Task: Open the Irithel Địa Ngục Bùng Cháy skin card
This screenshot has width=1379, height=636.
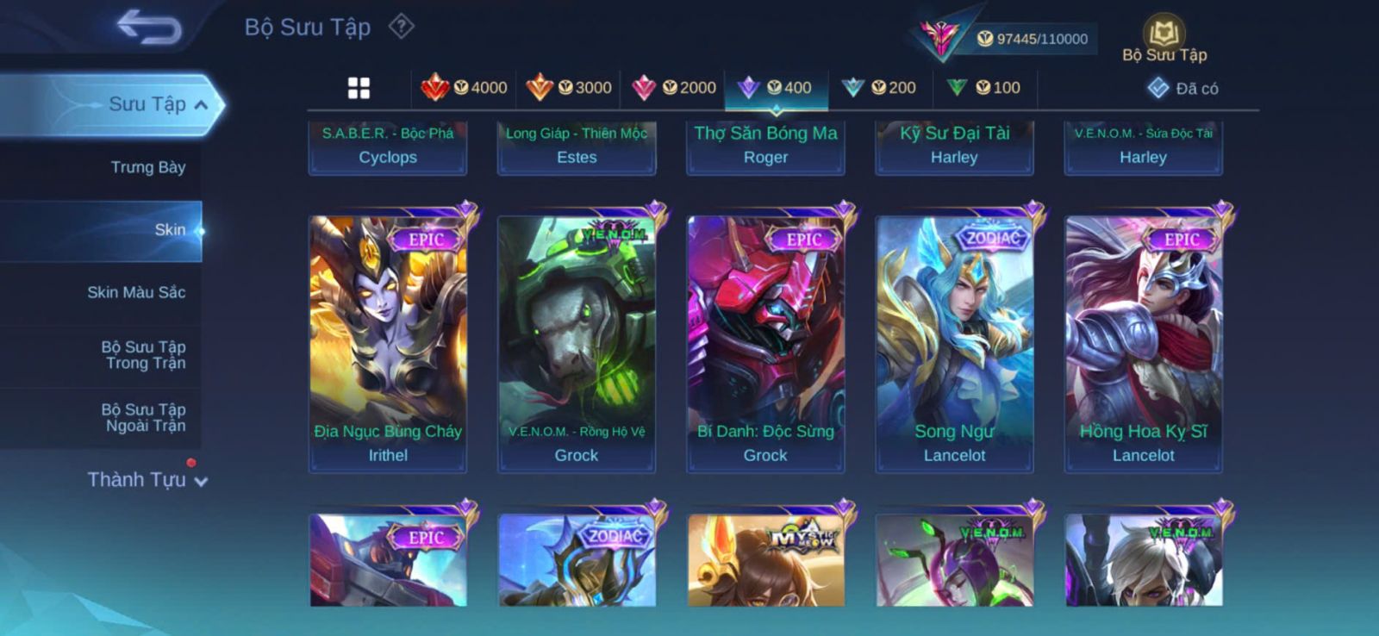Action: coord(388,343)
